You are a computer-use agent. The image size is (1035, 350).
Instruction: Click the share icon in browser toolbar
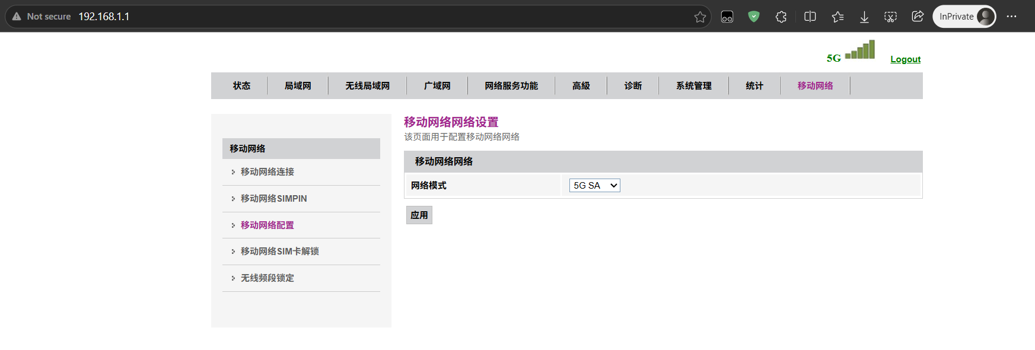click(x=918, y=17)
